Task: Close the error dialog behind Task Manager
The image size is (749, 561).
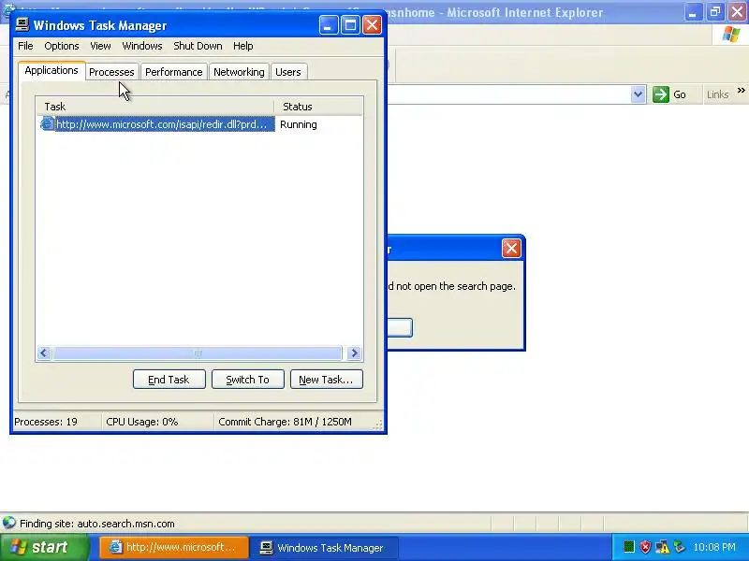Action: 511,249
